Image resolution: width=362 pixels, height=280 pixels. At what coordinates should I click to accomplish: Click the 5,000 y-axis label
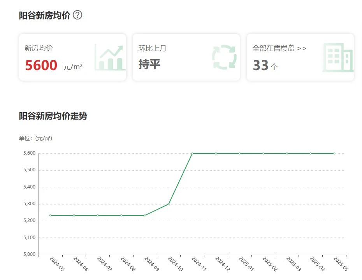(29, 255)
